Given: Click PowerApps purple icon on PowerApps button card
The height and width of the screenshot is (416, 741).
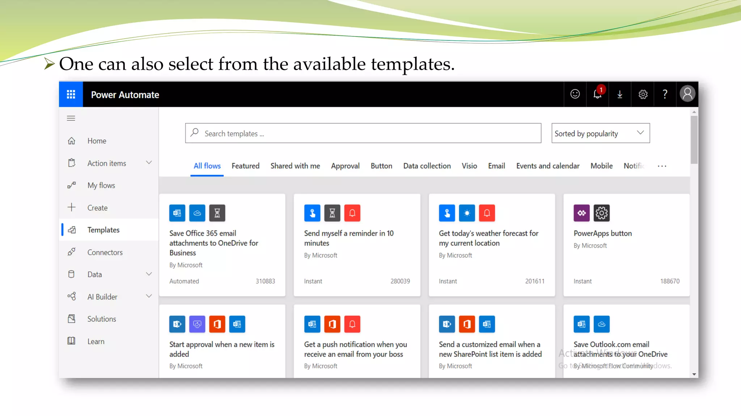Looking at the screenshot, I should (x=581, y=213).
